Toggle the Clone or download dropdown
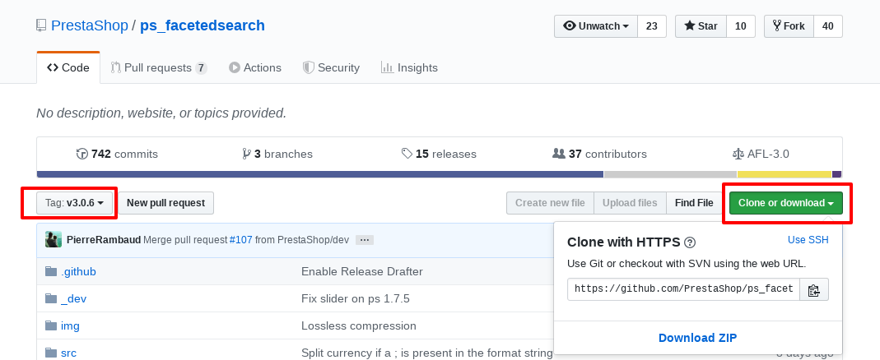Screen dimensions: 880x360 (785, 203)
